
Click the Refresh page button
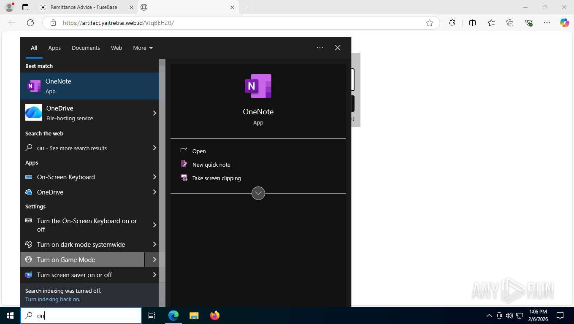tap(30, 23)
